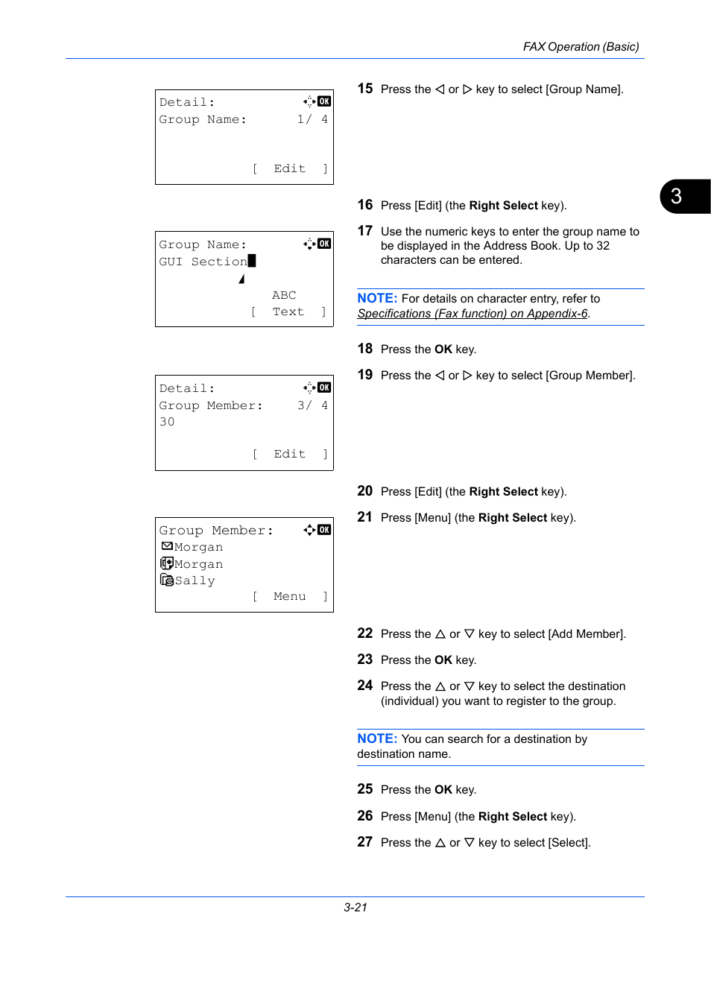The height and width of the screenshot is (1006, 711).
Task: Click the down triangle symbol in step 27
Action: click(x=470, y=843)
